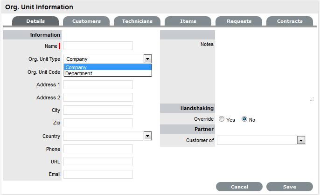Switch to the Customers tab
The image size is (320, 195).
tap(86, 21)
